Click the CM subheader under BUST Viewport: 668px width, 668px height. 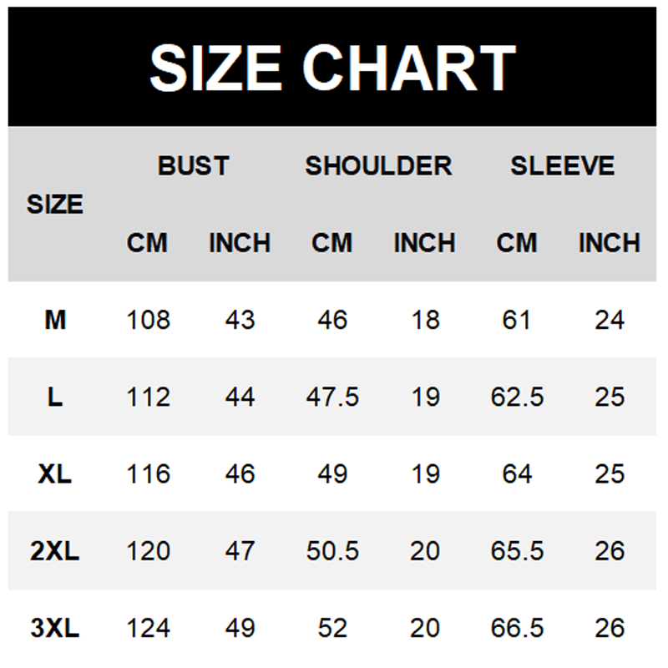pos(148,243)
